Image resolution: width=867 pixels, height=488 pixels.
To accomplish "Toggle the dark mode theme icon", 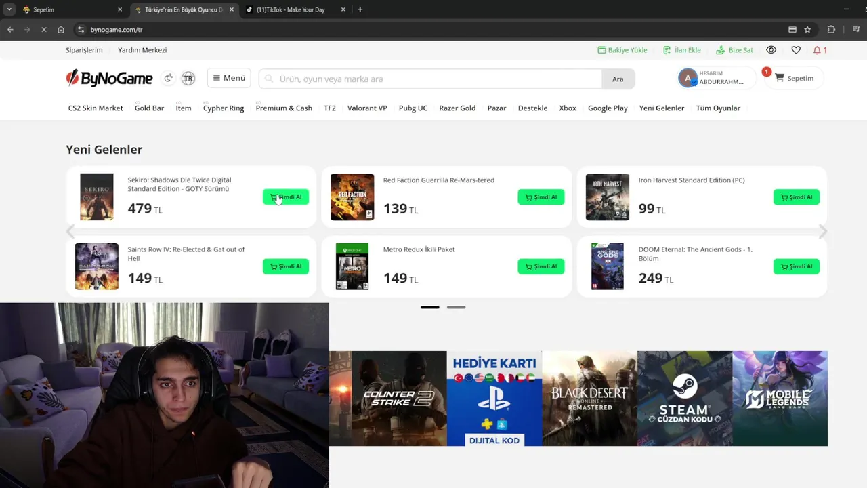I will (169, 79).
